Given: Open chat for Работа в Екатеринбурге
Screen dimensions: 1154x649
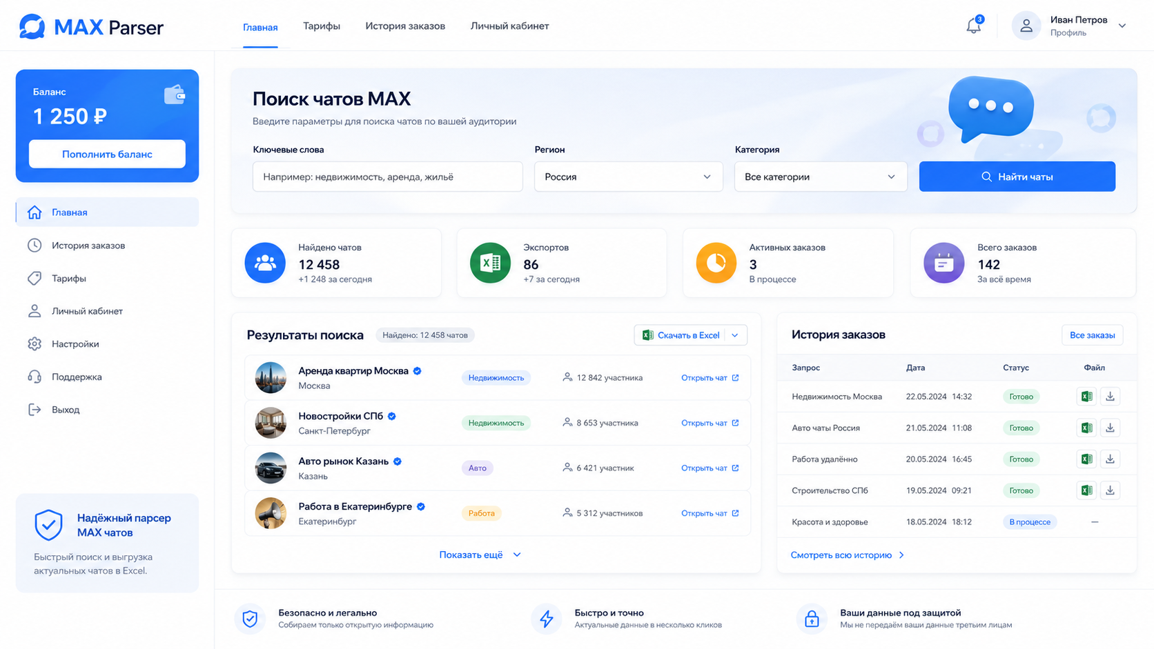Looking at the screenshot, I should [x=710, y=513].
